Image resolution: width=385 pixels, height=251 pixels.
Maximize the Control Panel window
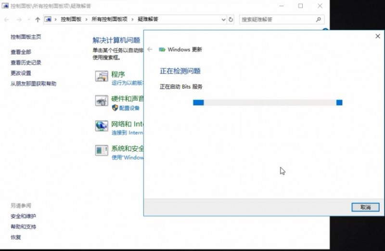coord(300,6)
